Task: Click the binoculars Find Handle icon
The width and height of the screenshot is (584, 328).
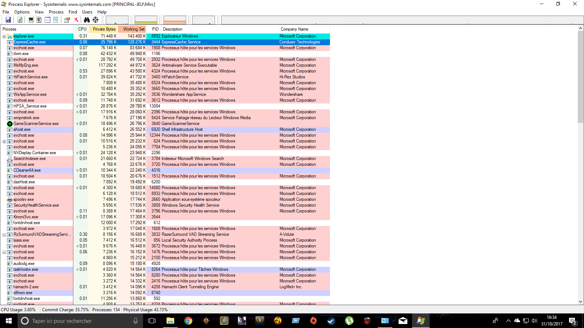Action: pyautogui.click(x=87, y=20)
